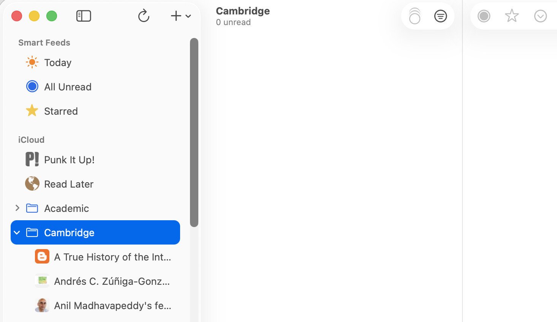The image size is (557, 322).
Task: Toggle the article read/unread status circle
Action: (x=484, y=16)
